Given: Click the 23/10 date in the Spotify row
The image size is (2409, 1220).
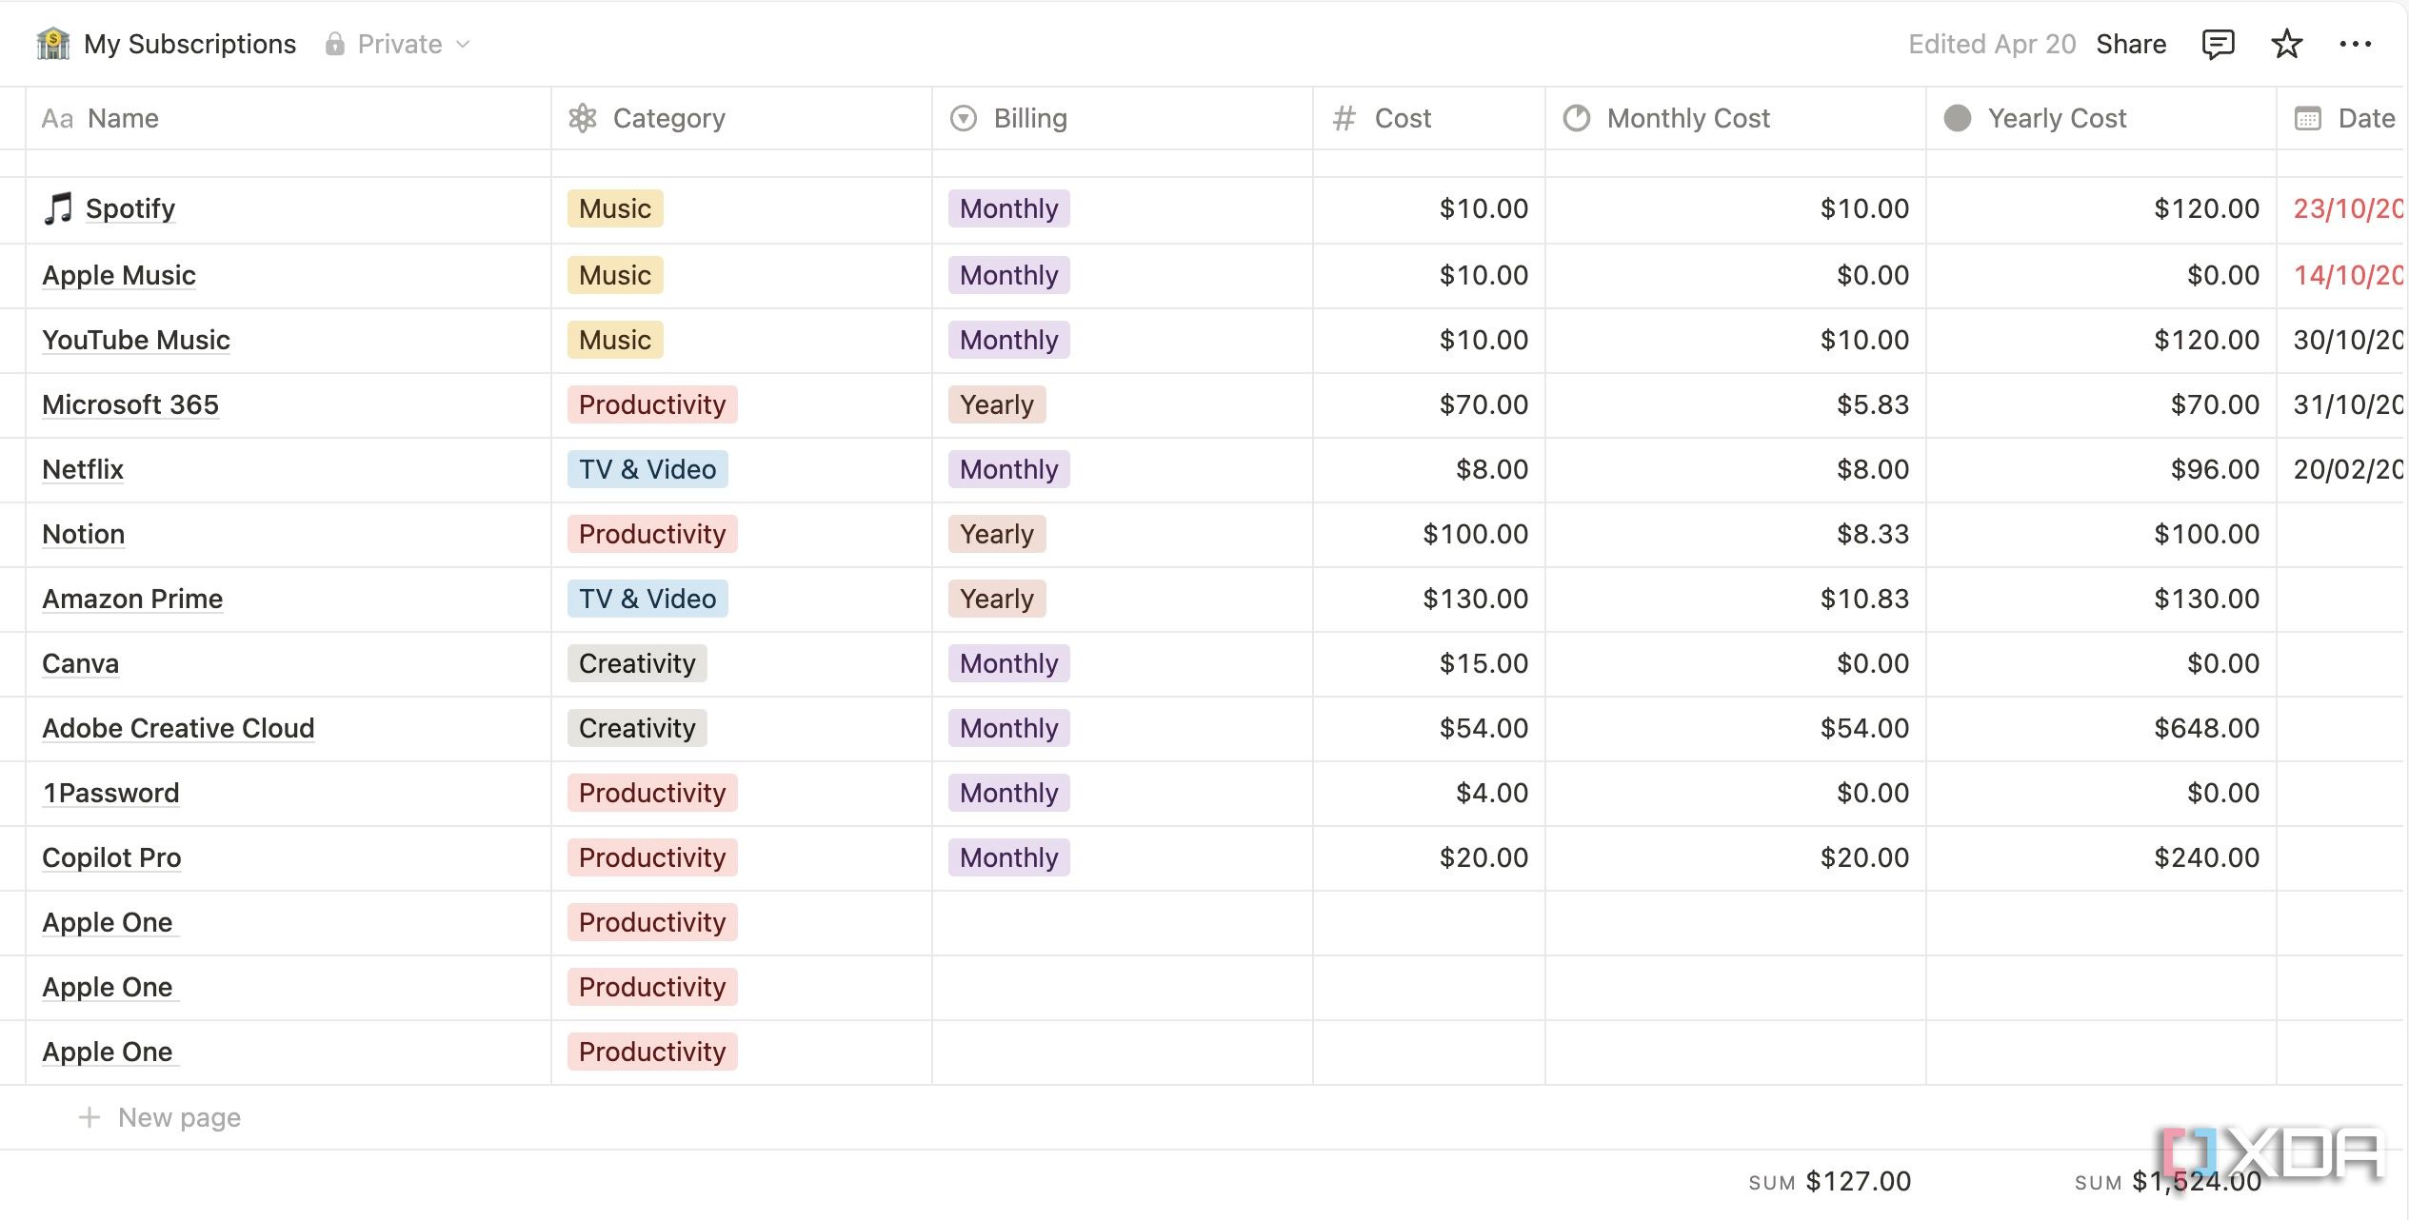Looking at the screenshot, I should (x=2348, y=208).
